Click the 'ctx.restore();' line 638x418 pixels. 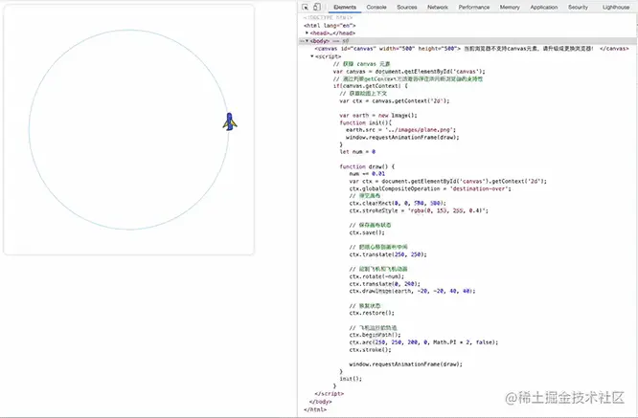(372, 313)
